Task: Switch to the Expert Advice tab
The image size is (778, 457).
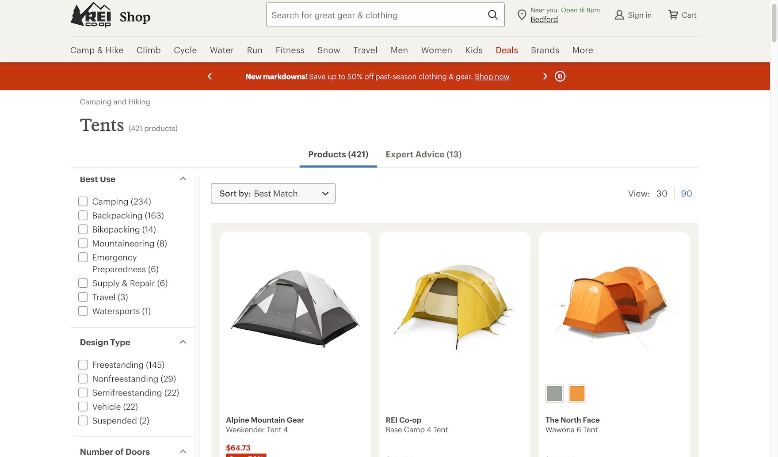Action: pos(423,154)
